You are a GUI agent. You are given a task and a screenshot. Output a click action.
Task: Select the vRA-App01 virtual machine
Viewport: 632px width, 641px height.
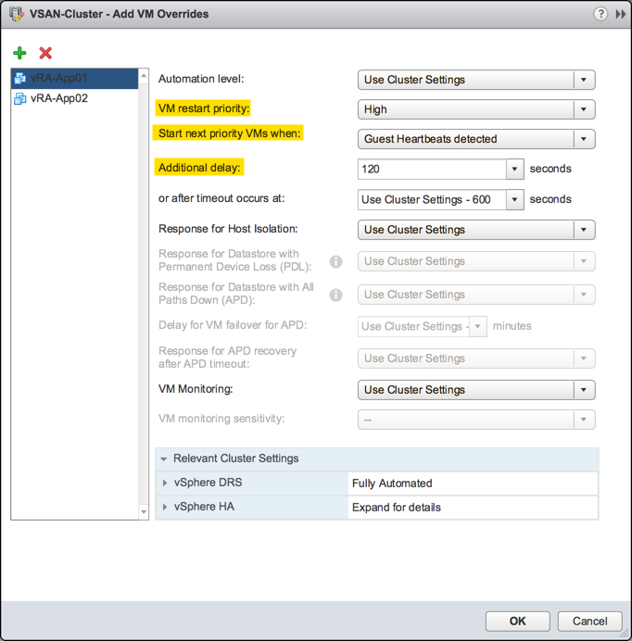click(58, 78)
